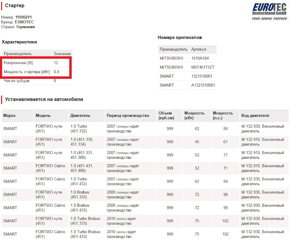Click the Значение column header
Screen dimensions: 290x243
[62, 54]
